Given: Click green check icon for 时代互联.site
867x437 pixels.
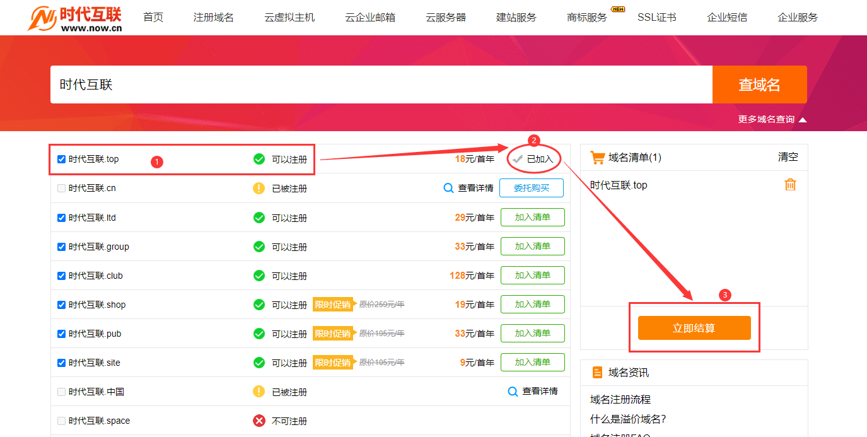Looking at the screenshot, I should tap(259, 363).
